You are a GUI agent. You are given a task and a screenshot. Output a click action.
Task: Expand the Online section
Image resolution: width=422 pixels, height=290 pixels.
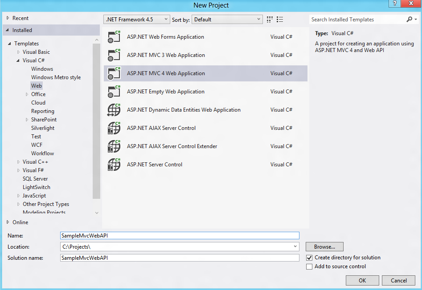(x=8, y=222)
